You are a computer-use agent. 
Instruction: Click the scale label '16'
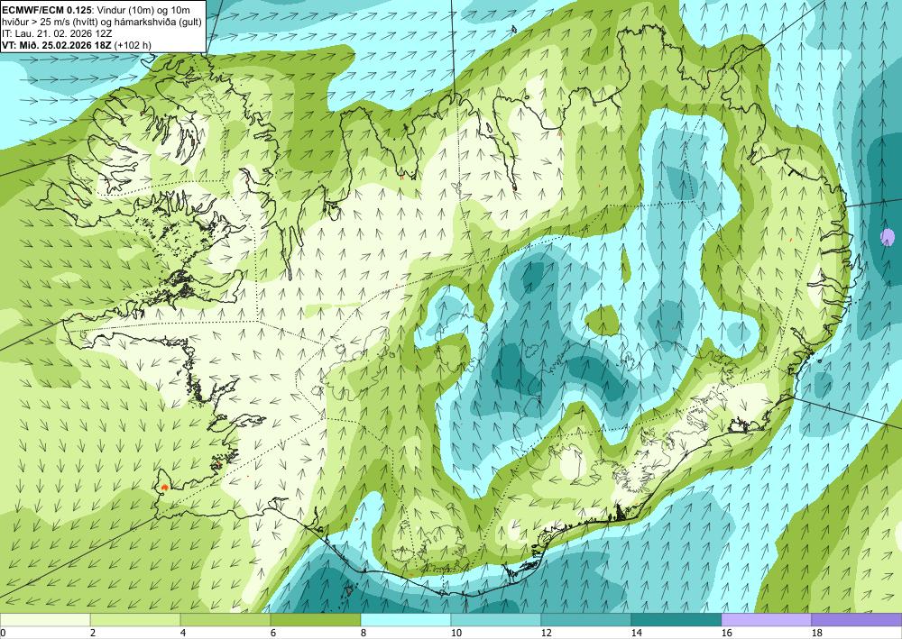[x=726, y=633]
